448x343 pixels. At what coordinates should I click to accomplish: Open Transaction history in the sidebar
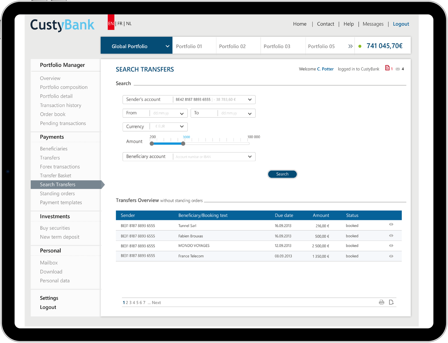60,105
